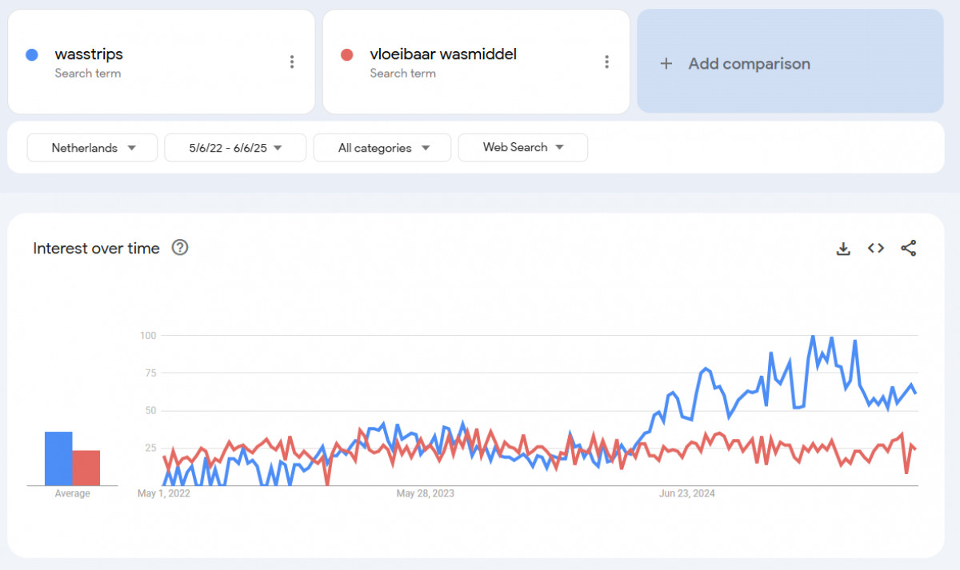Expand the Netherlands region dropdown

tap(92, 148)
